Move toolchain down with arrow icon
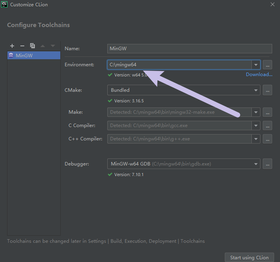280x262 pixels. click(53, 46)
